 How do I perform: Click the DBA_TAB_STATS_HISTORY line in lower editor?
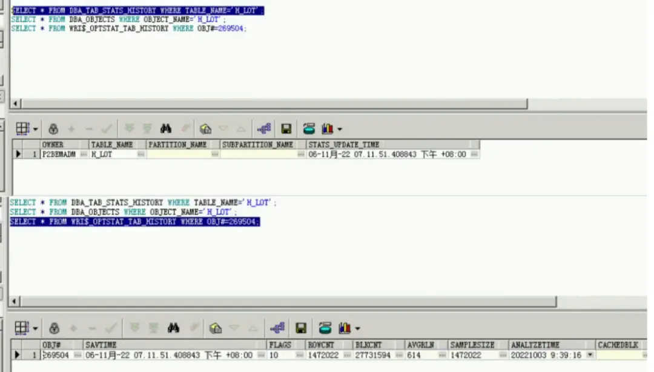[x=143, y=203]
